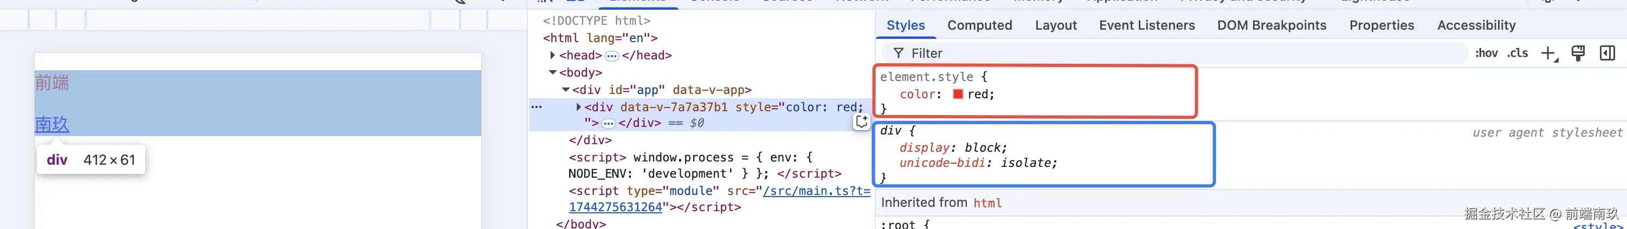Viewport: 1627px width, 229px height.
Task: Click the closing </body> tag line
Action: click(x=580, y=224)
